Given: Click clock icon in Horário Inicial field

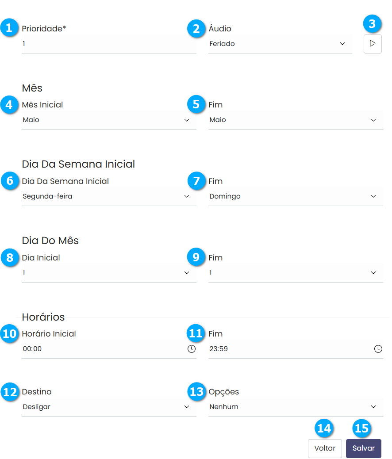Looking at the screenshot, I should (191, 349).
